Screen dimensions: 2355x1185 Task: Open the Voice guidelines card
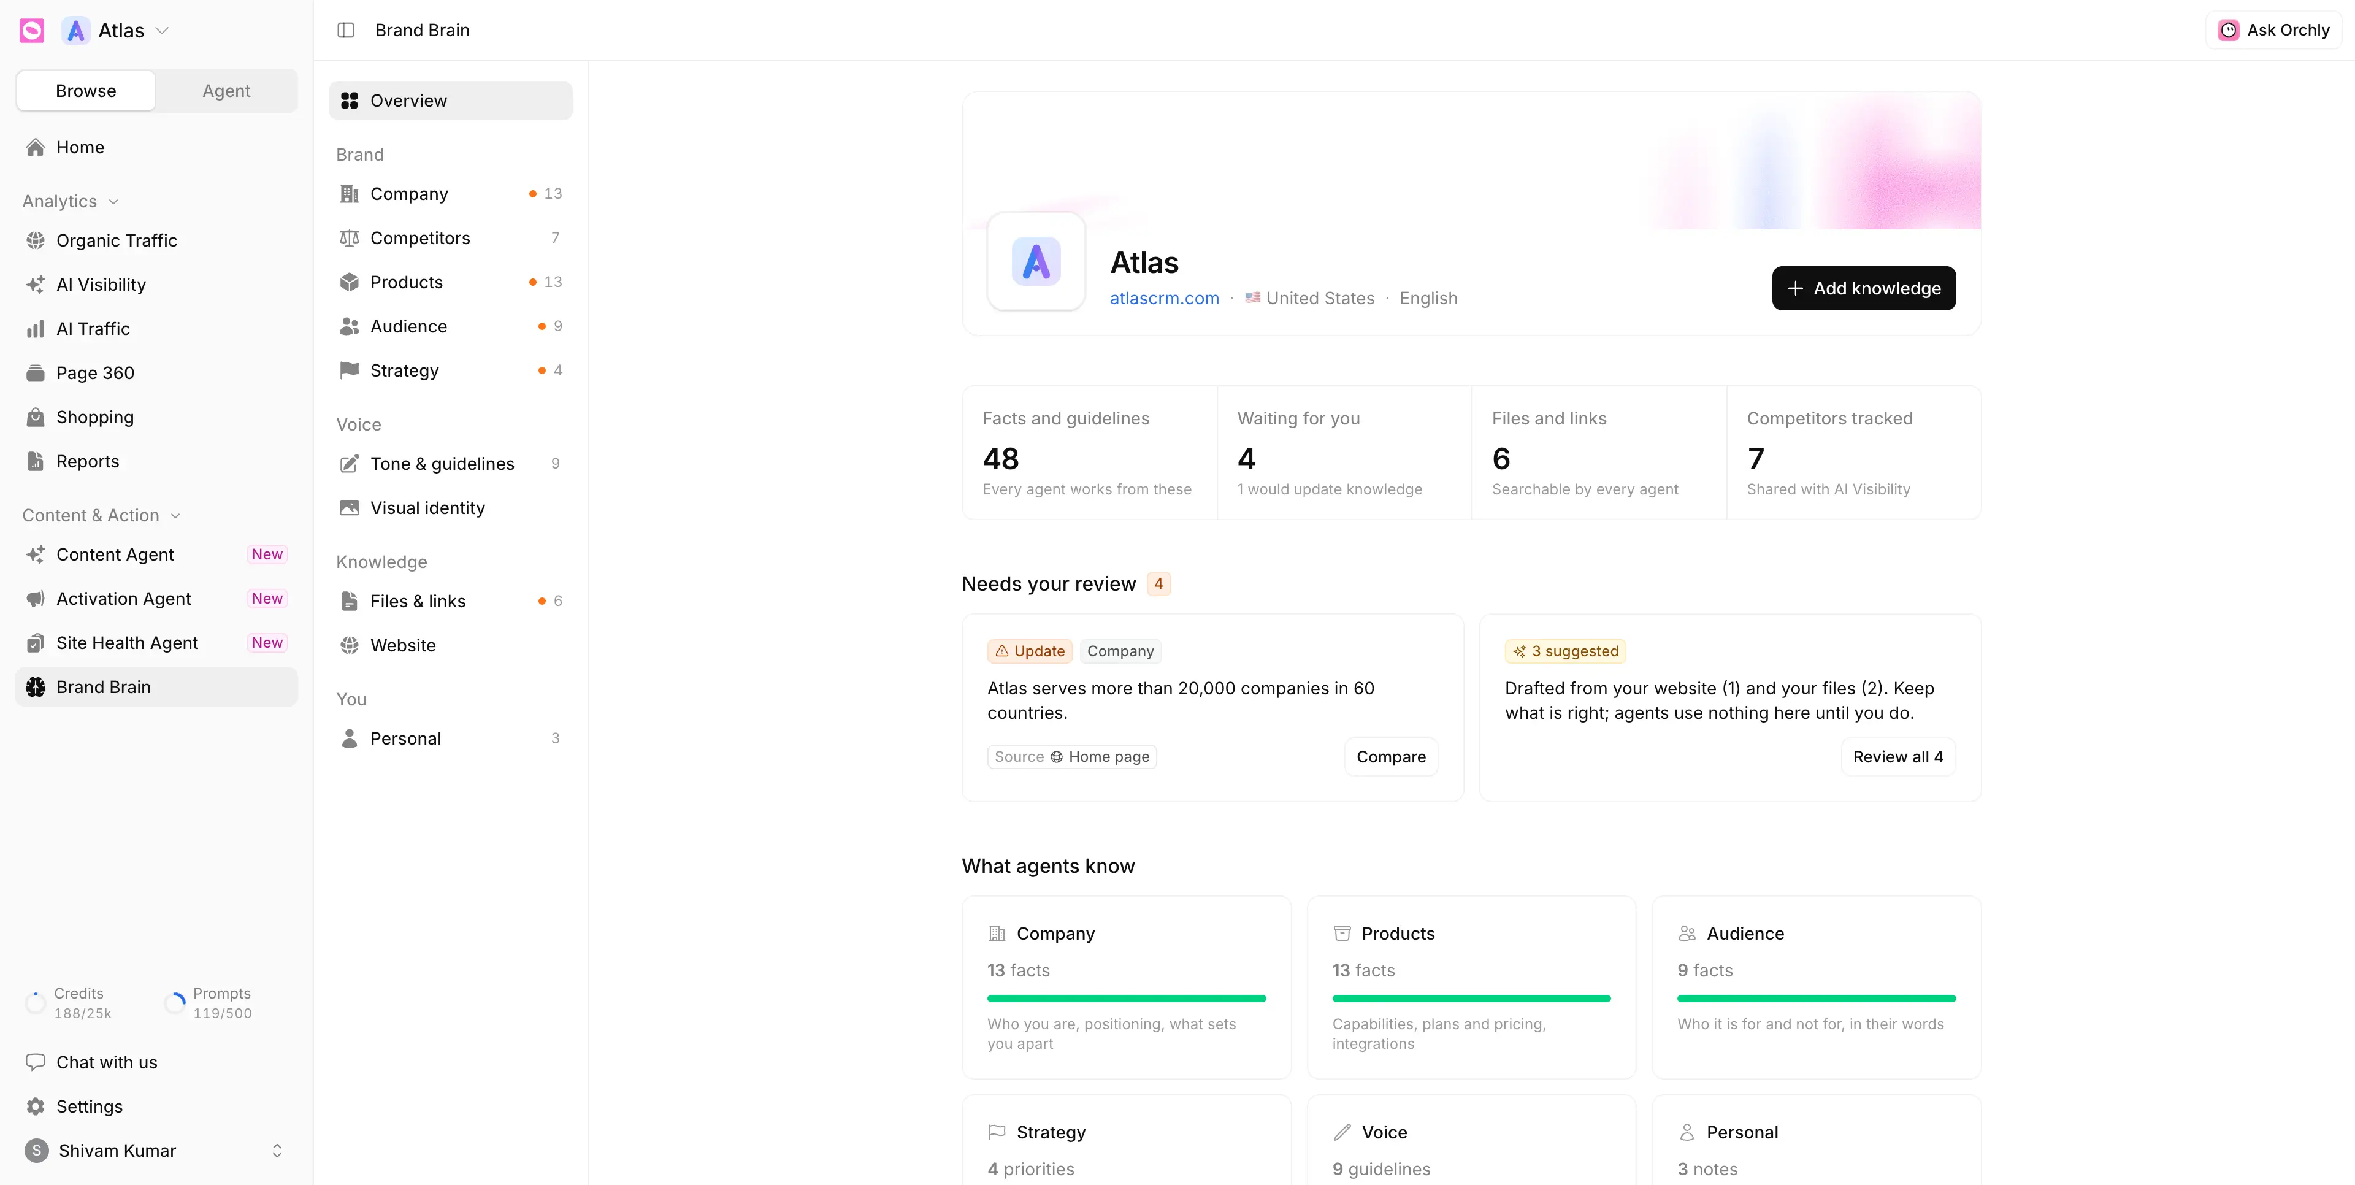coord(1471,1140)
